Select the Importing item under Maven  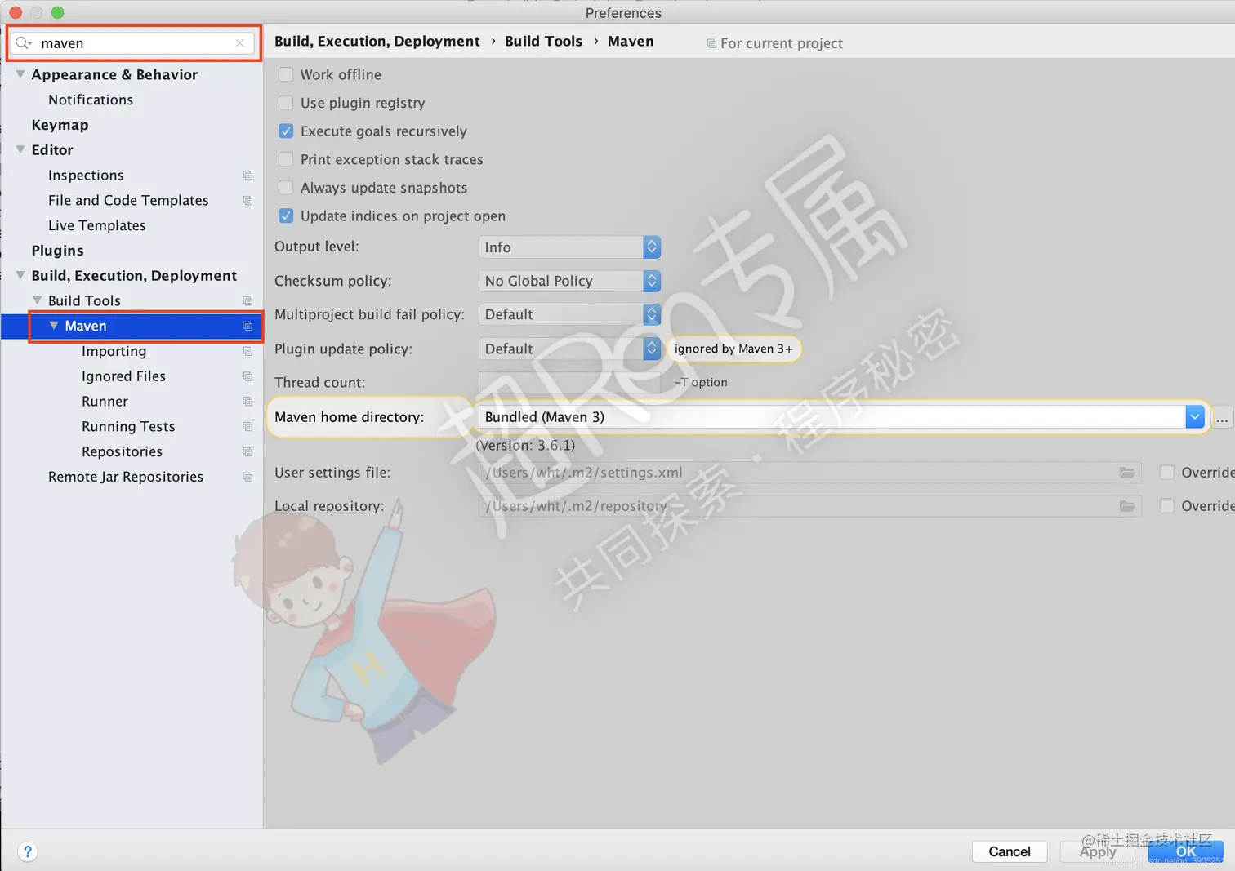(x=114, y=351)
